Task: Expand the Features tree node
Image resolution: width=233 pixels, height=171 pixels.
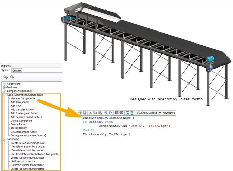Action: pyautogui.click(x=4, y=87)
